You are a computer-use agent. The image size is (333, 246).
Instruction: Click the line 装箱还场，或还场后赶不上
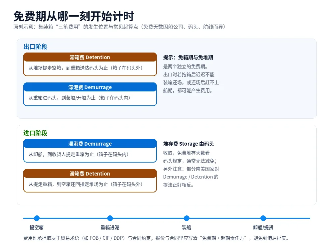(x=191, y=83)
